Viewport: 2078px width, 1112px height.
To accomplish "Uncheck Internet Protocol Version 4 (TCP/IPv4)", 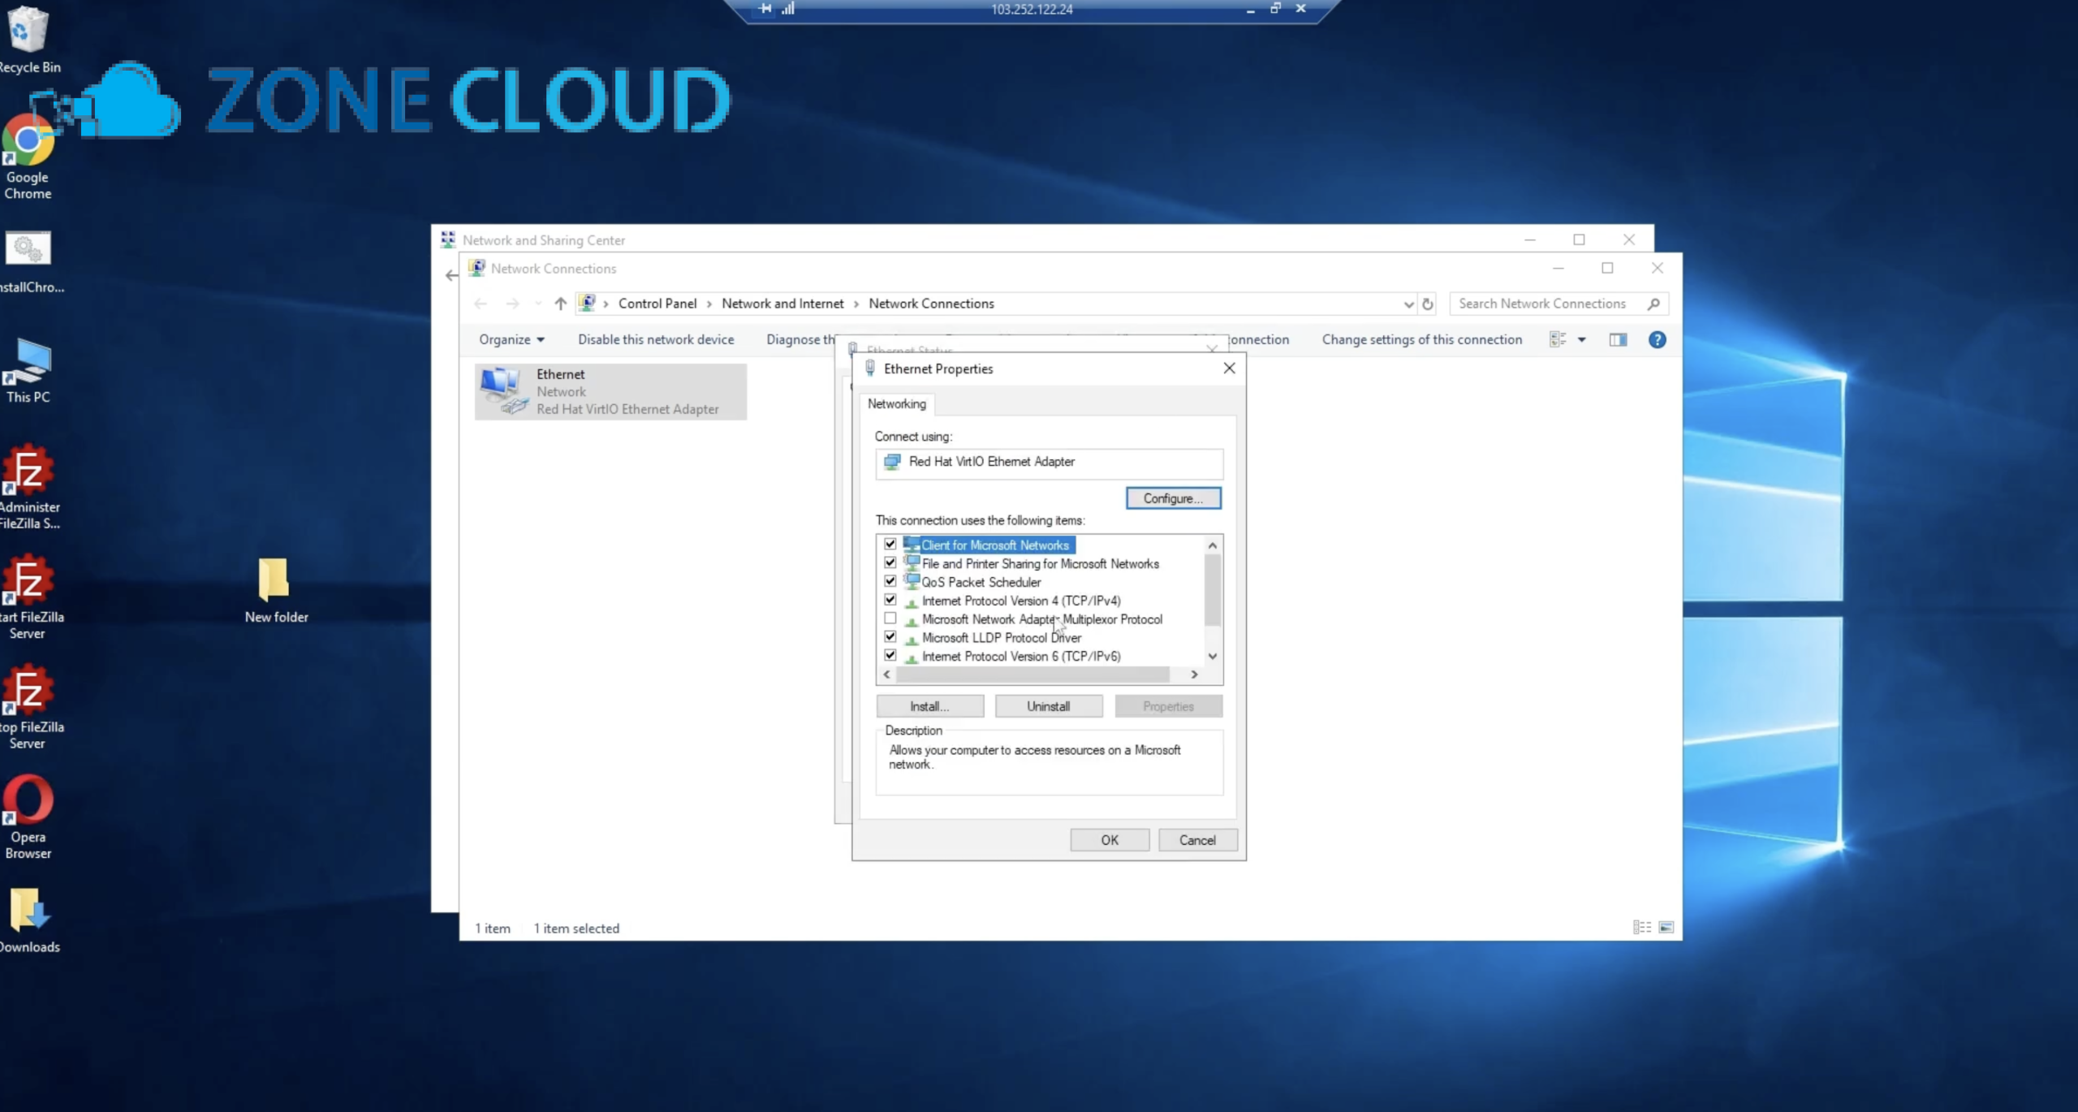I will pyautogui.click(x=890, y=600).
